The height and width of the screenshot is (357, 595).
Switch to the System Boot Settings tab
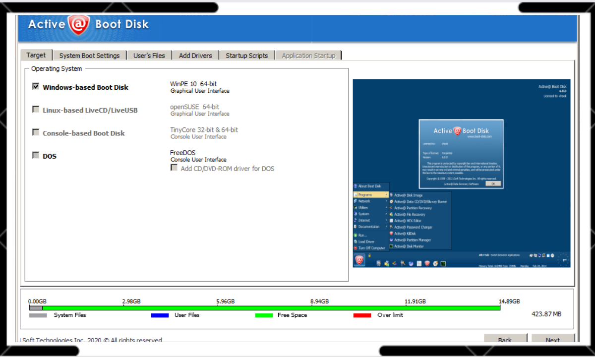89,55
